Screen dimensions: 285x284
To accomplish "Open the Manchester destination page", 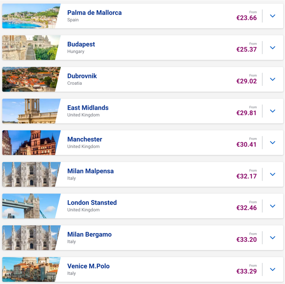I will [x=85, y=139].
